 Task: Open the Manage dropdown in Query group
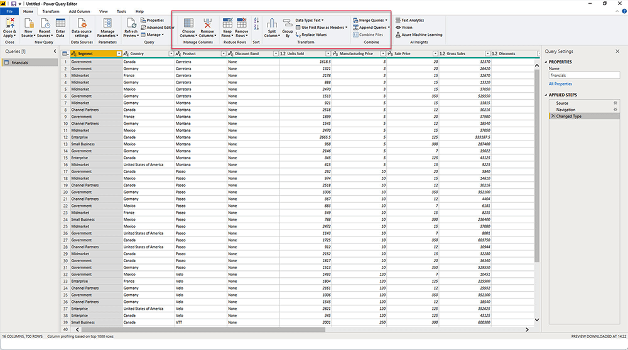pos(152,34)
